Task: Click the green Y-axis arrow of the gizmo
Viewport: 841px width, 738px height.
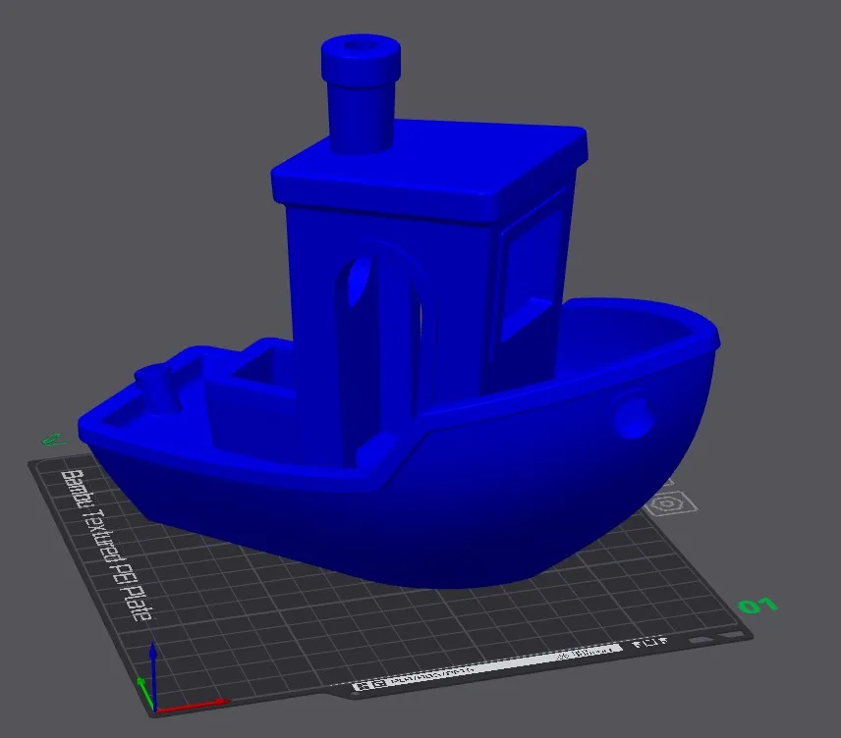Action: coord(145,682)
